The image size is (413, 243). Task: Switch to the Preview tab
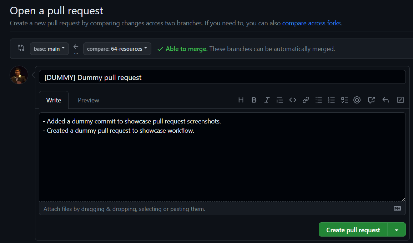[x=88, y=100]
